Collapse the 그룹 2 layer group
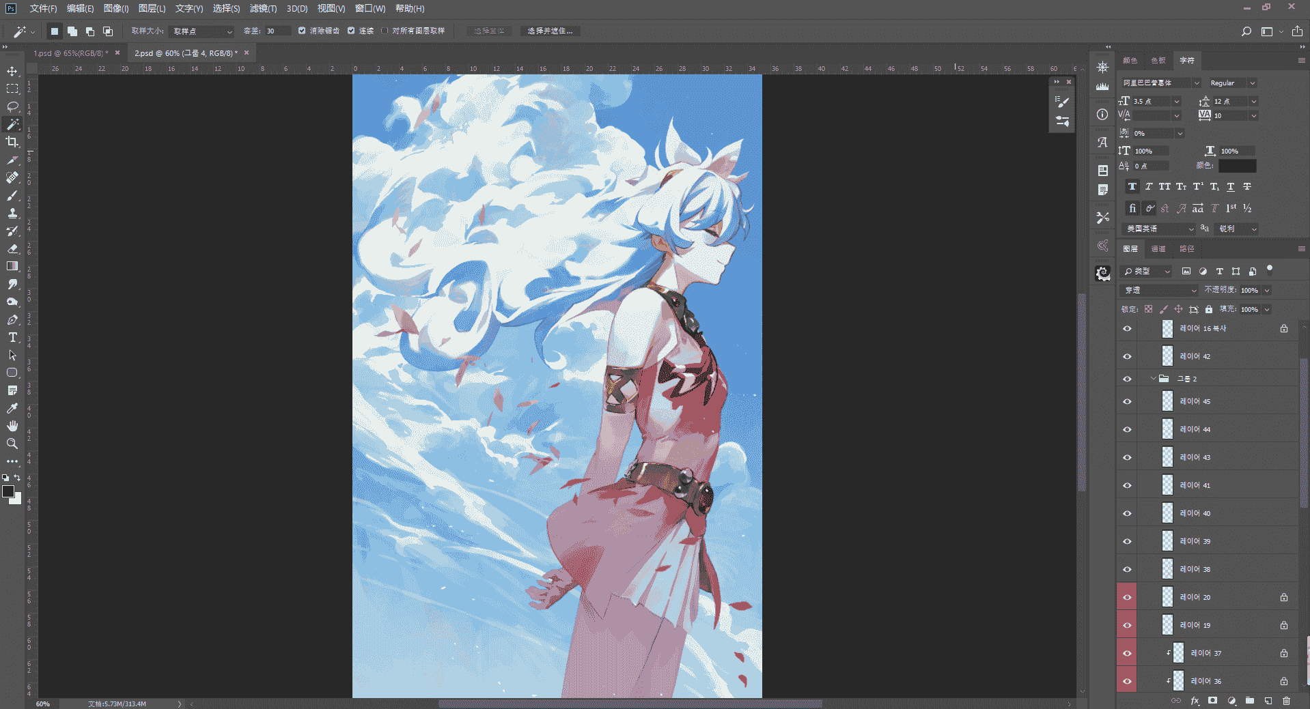 pyautogui.click(x=1153, y=379)
